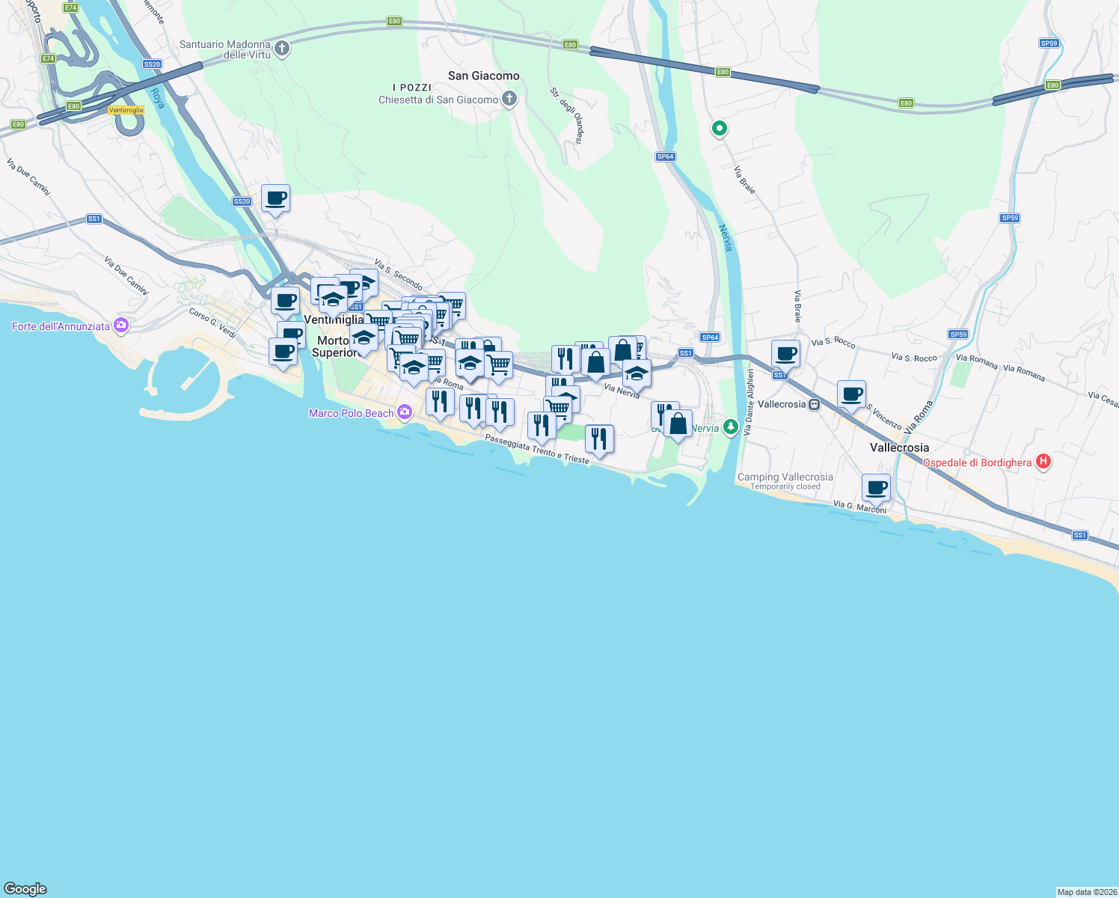Click the green transit dot near Via Braie
Viewport: 1119px width, 898px height.
719,129
